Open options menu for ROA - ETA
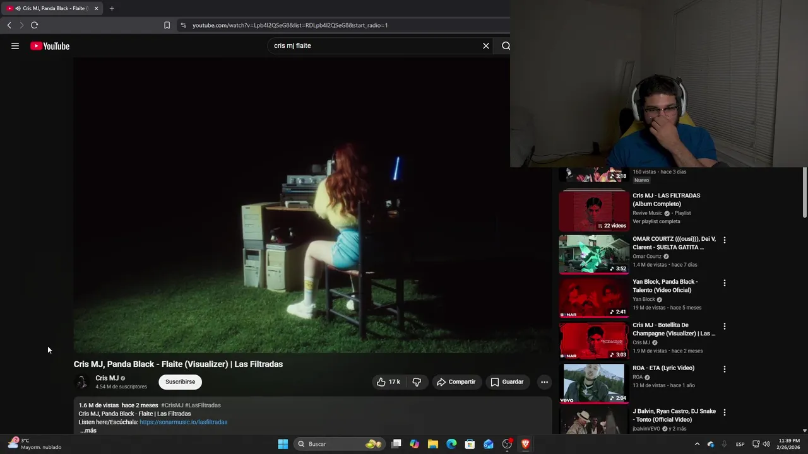808x454 pixels. click(724, 369)
